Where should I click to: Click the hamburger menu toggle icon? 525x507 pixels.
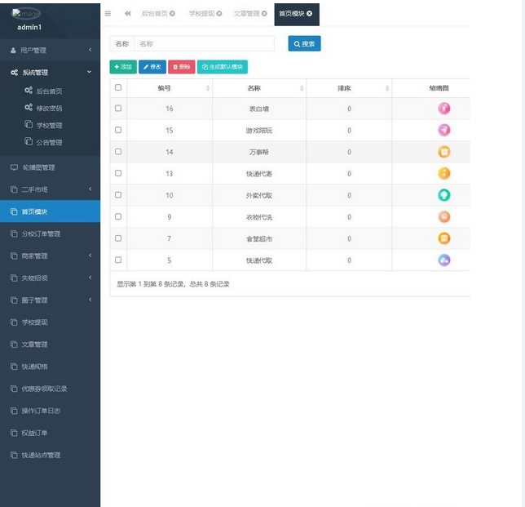[x=108, y=13]
